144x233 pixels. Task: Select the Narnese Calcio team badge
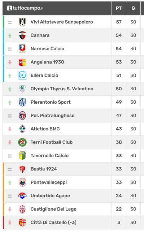point(22,49)
